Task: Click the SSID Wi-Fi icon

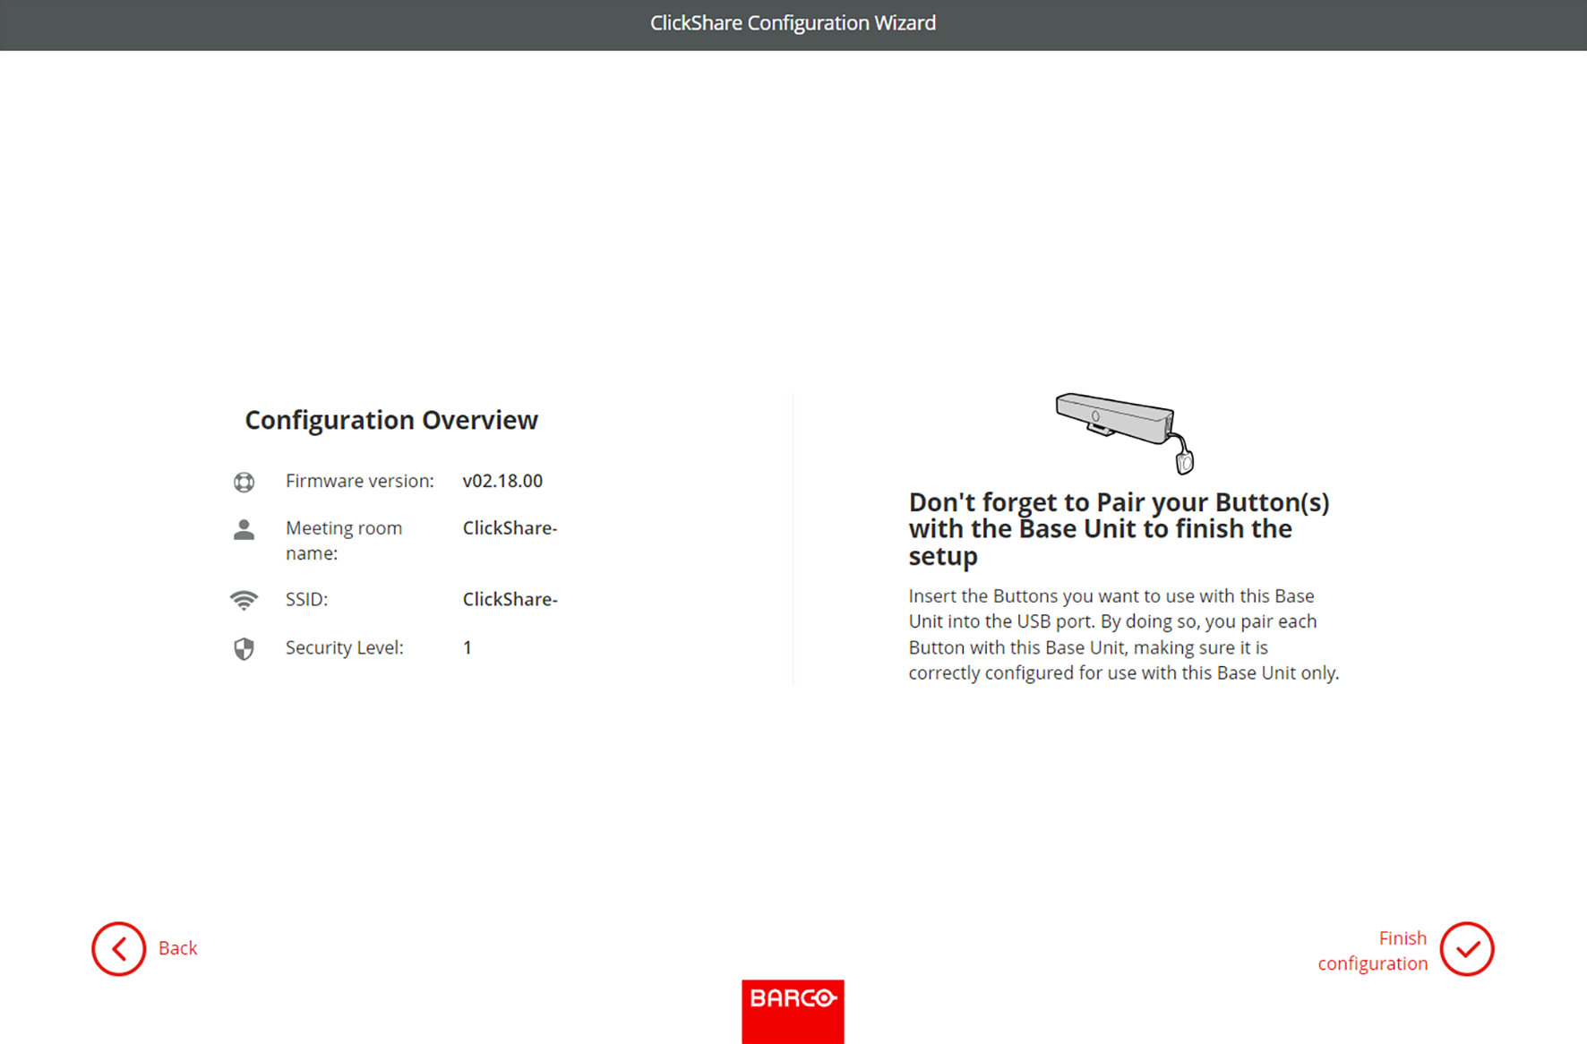Action: (244, 600)
